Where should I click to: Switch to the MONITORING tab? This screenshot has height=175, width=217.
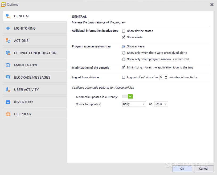pyautogui.click(x=35, y=29)
